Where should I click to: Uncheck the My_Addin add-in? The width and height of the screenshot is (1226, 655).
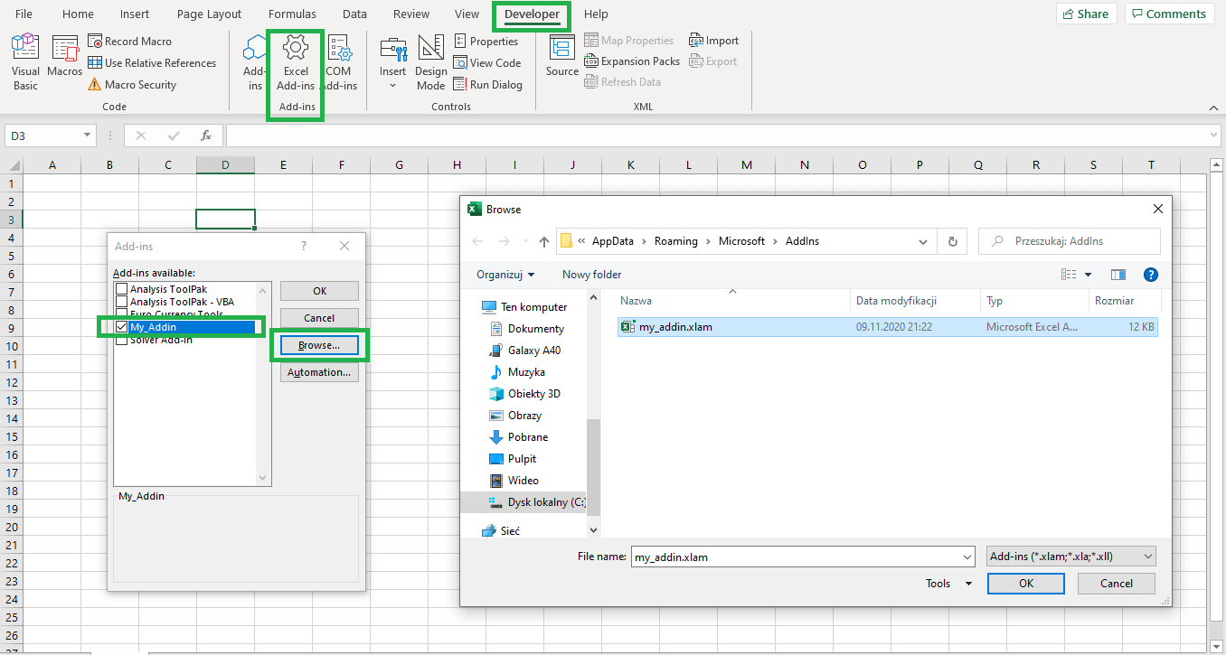coord(123,327)
